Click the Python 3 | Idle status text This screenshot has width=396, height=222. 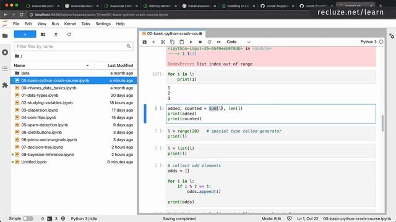tap(84, 218)
